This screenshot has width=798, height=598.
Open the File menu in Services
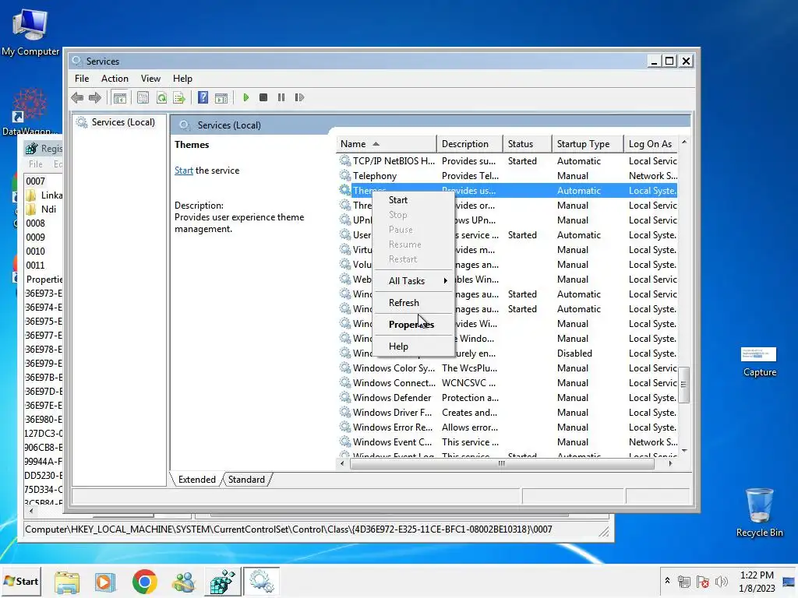tap(81, 79)
